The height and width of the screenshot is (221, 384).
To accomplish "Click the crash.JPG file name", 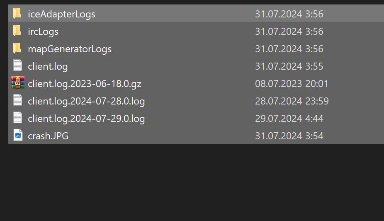I will (48, 136).
